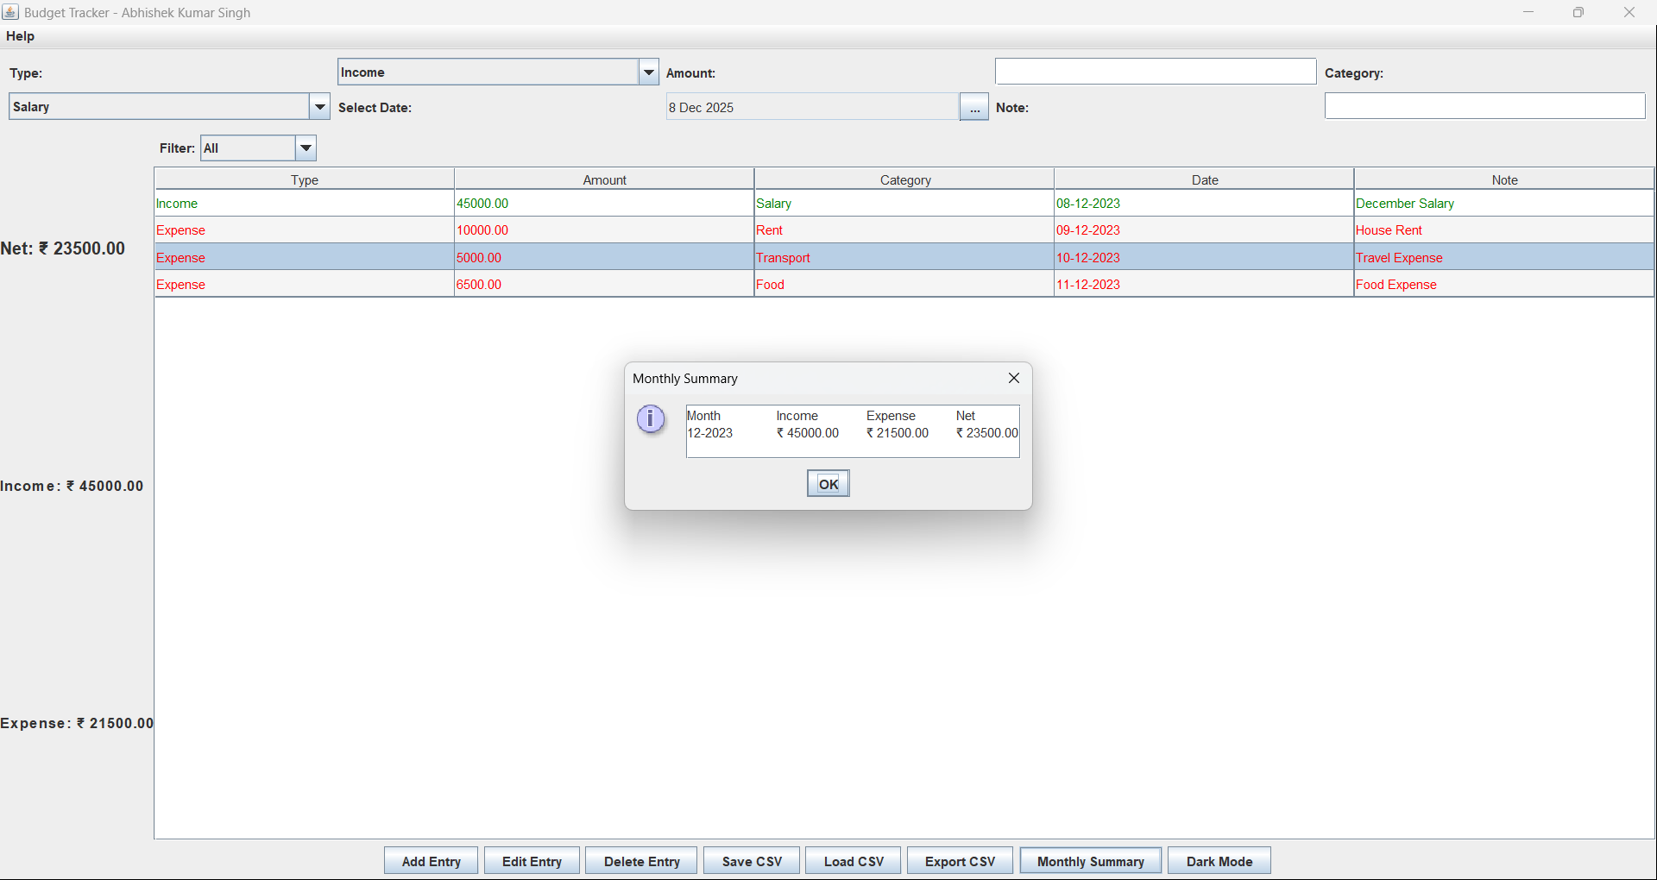
Task: Confirm the Monthly Summary with OK
Action: tap(828, 483)
